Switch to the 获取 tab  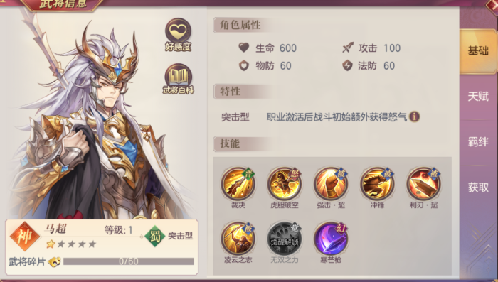coord(478,188)
